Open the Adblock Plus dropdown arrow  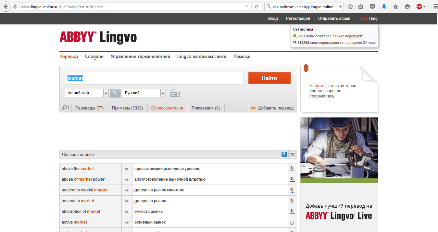click(424, 6)
